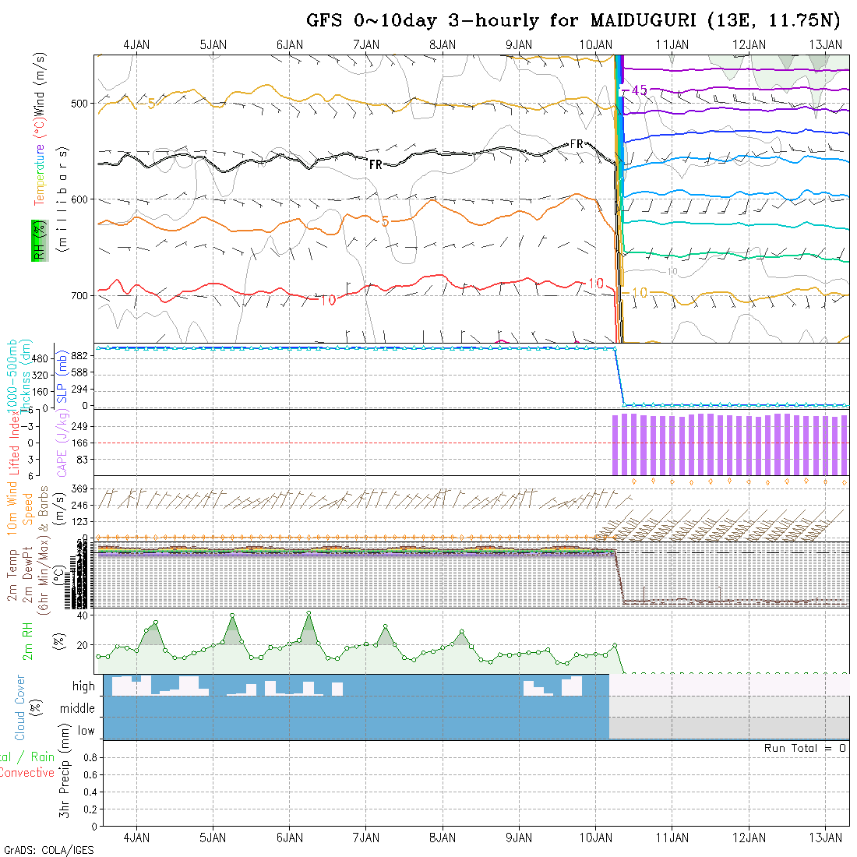Click the 0.2 value on the precip axis
857x857 pixels.
(90, 809)
